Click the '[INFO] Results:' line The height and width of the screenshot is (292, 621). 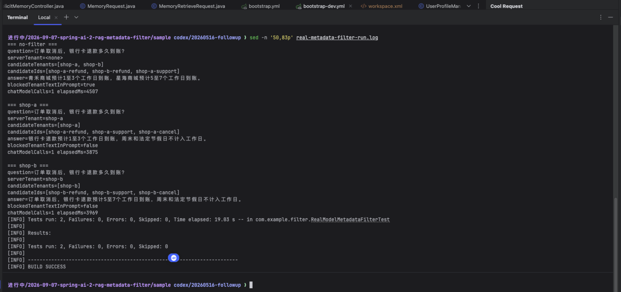click(29, 233)
